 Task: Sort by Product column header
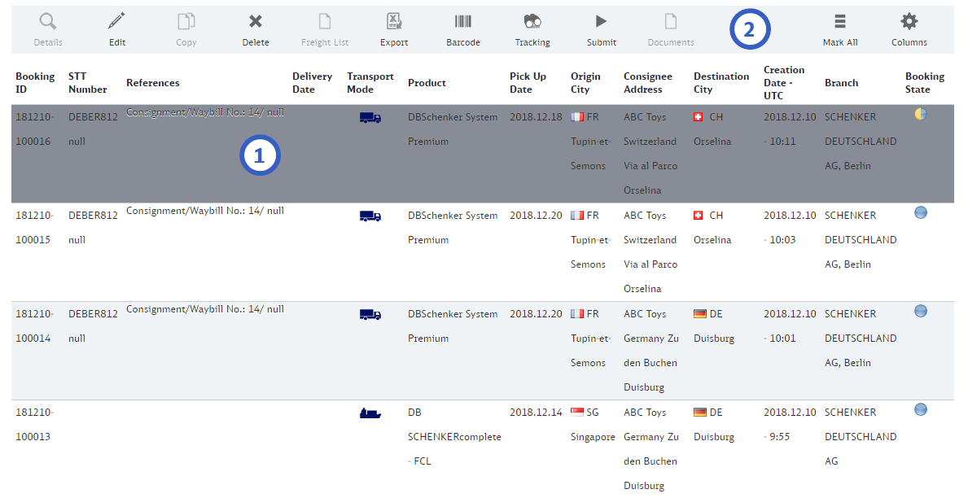(427, 83)
